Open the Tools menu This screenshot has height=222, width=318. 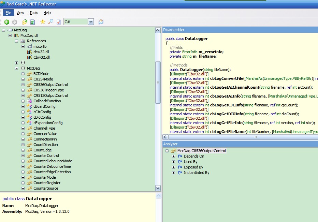click(x=34, y=13)
